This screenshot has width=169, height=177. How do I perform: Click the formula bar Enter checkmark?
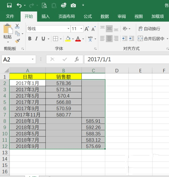click(65, 59)
